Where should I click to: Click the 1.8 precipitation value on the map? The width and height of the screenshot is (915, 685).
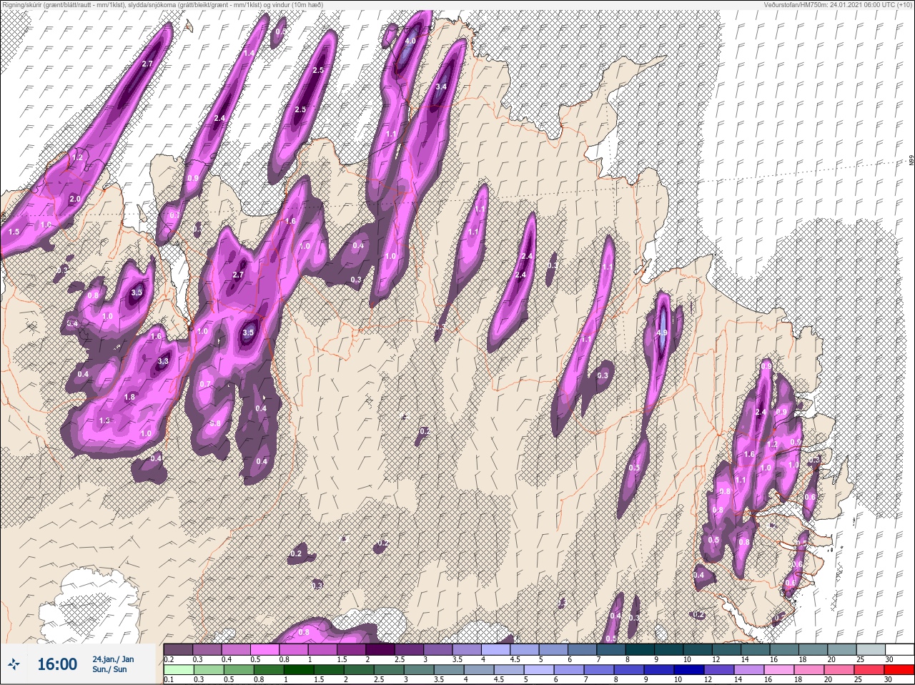click(x=129, y=397)
